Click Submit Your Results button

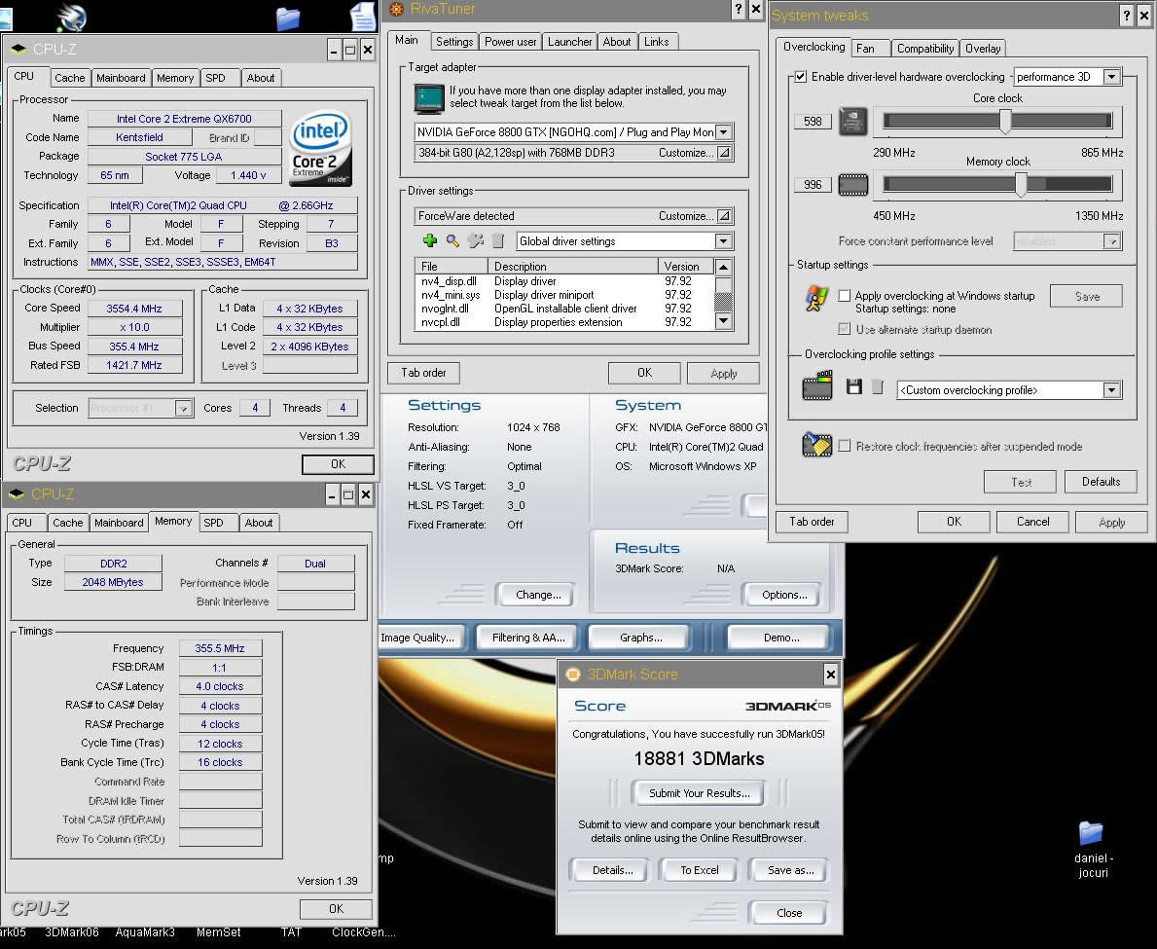699,793
